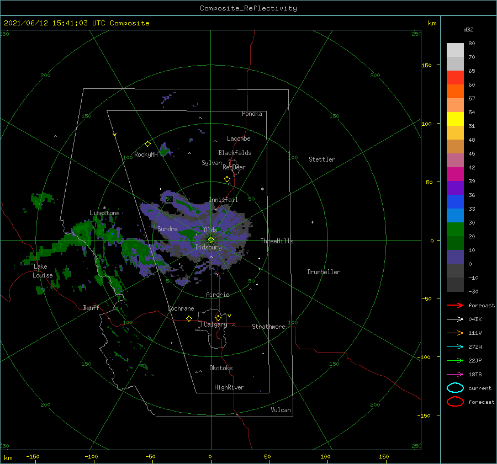This screenshot has height=464, width=497.
Task: Click yellow diamond marker below Cochrane
Action: (x=189, y=318)
